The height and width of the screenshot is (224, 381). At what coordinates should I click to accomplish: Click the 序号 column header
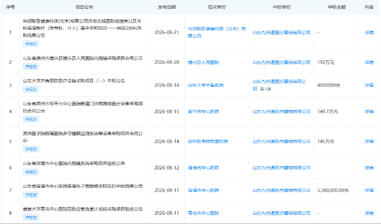[x=10, y=7]
